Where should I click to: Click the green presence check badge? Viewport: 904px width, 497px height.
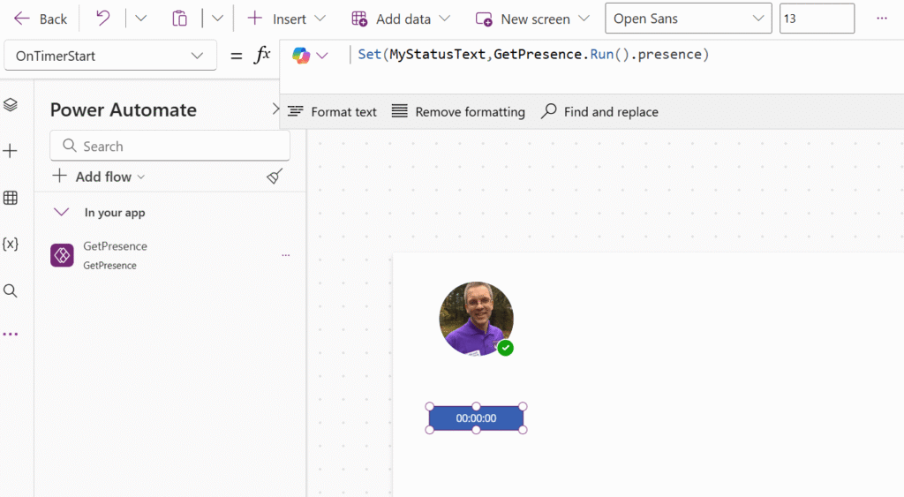click(506, 348)
